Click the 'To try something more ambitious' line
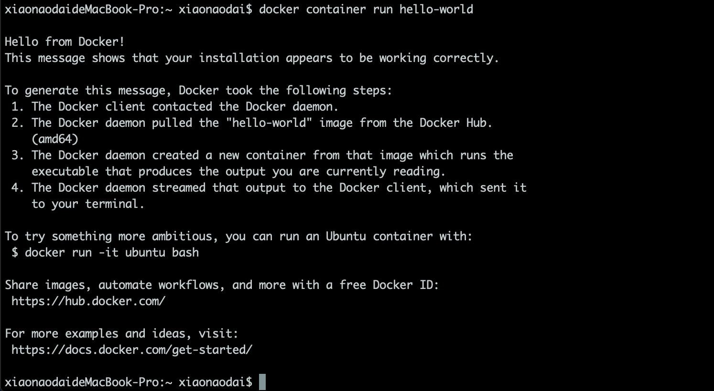This screenshot has width=714, height=391. coord(238,237)
